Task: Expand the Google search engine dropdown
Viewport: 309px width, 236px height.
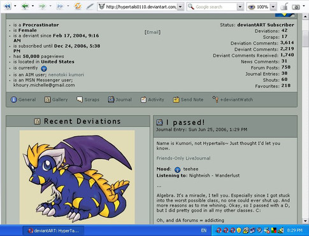Action: click(240, 7)
